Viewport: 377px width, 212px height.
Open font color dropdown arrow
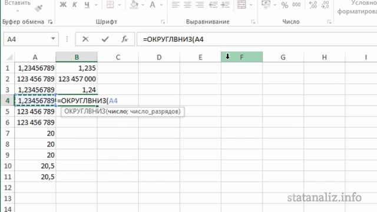coord(161,5)
